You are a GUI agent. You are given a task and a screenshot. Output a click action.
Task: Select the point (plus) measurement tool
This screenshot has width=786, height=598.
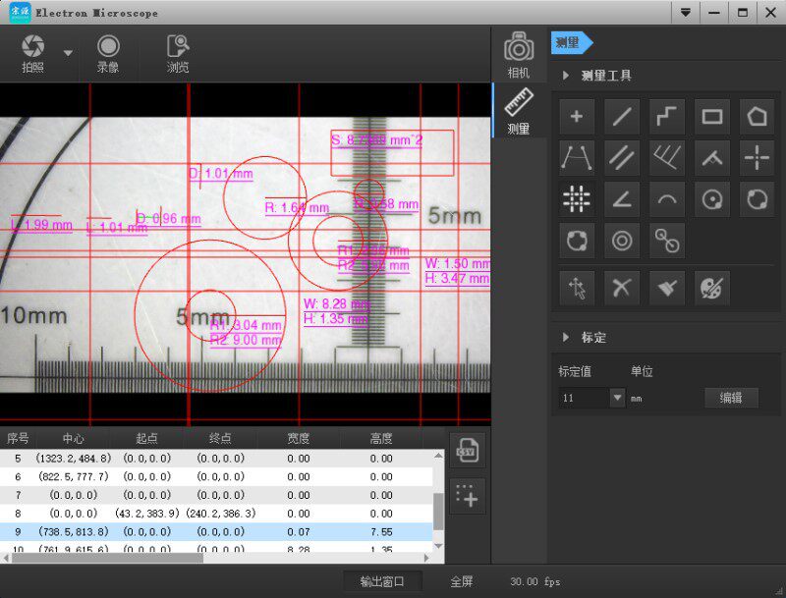click(577, 117)
